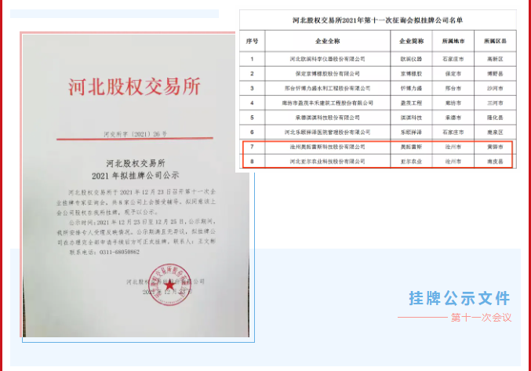This screenshot has width=531, height=371.
Task: Click the 高新区 cell
Action: pyautogui.click(x=495, y=59)
